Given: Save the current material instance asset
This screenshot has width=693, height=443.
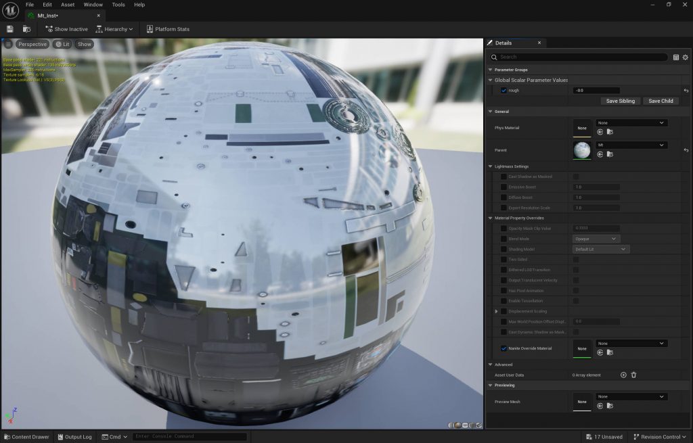Looking at the screenshot, I should point(9,29).
